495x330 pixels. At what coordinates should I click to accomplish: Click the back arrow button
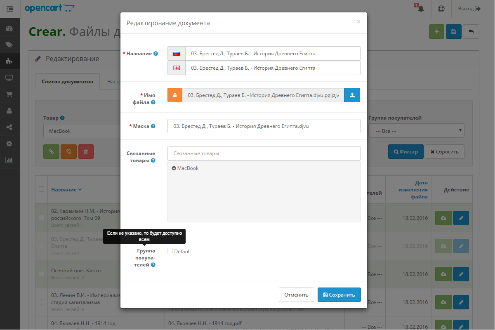471,31
